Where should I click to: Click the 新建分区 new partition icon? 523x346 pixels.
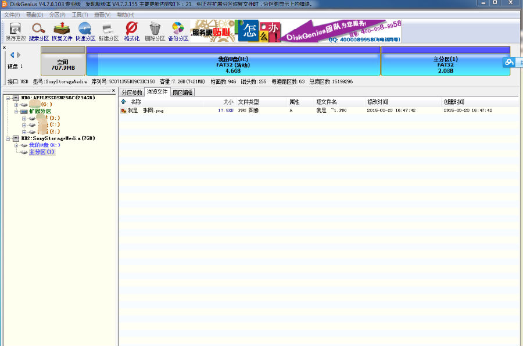[x=109, y=32]
